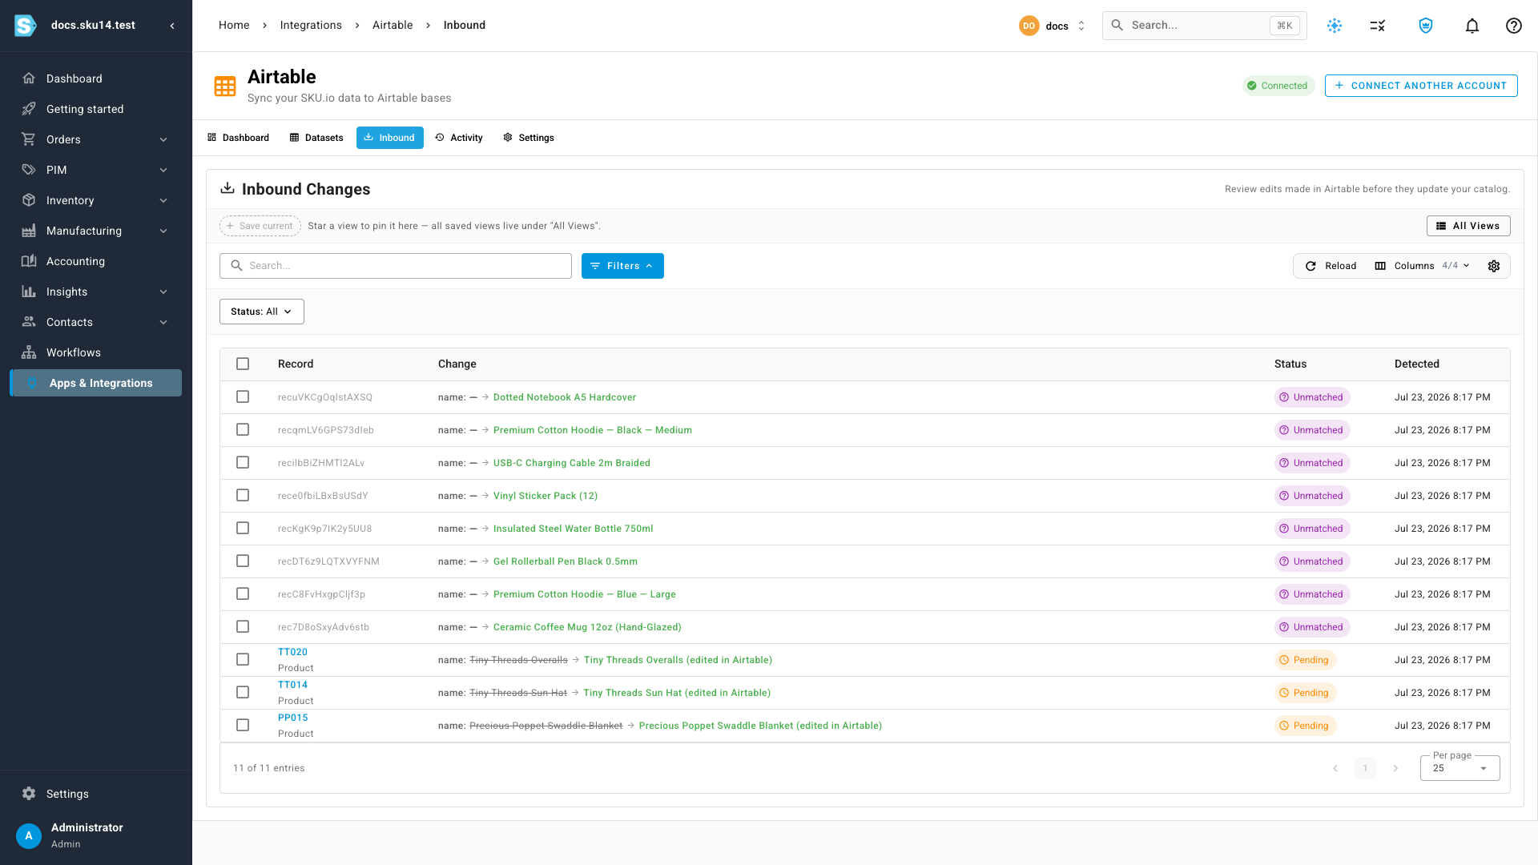Tick the checkbox for the TT020 product row
Screen dimensions: 1538x865
(x=243, y=659)
